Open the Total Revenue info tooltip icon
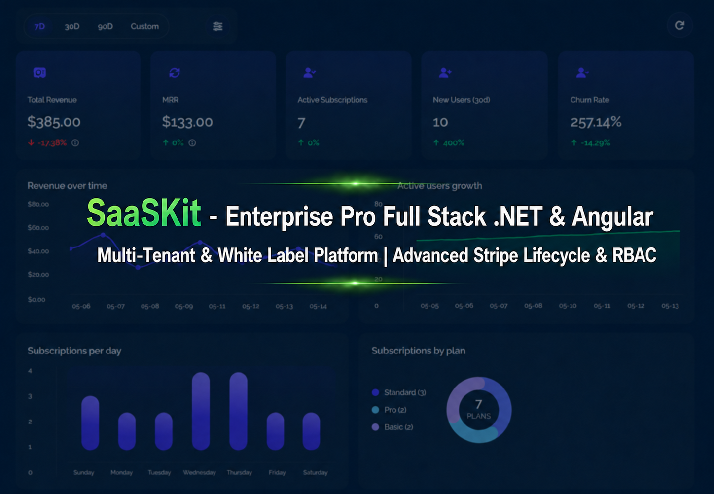The width and height of the screenshot is (714, 494). [x=75, y=142]
